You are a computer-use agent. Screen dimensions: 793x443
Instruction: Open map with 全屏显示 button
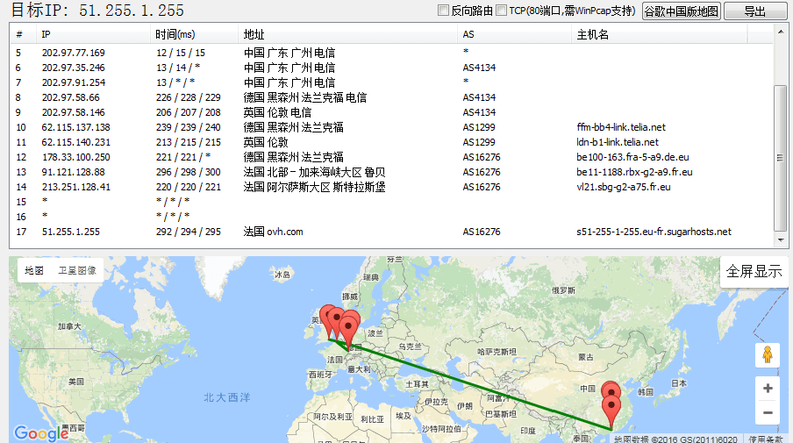click(754, 272)
